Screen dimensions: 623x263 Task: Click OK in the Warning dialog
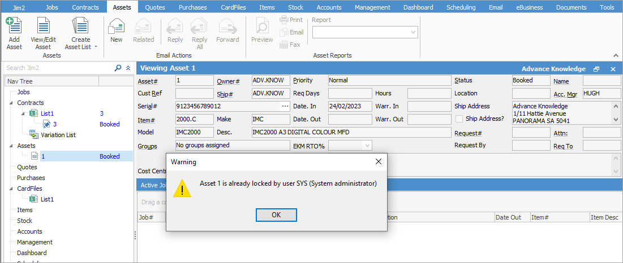pyautogui.click(x=276, y=214)
